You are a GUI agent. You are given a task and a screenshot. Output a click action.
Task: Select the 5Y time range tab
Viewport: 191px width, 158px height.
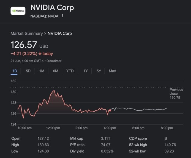99,71
